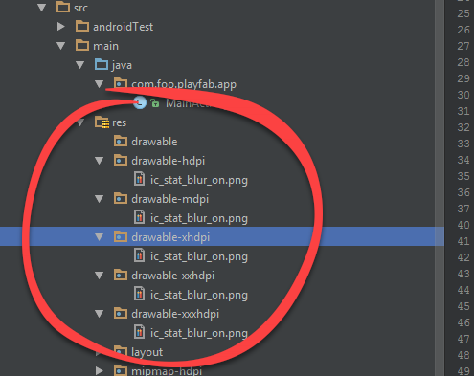Screen dimensions: 474x376
Task: Click the src folder icon
Action: click(x=63, y=7)
